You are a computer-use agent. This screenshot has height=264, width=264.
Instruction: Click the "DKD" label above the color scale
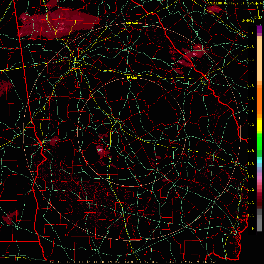258,18
